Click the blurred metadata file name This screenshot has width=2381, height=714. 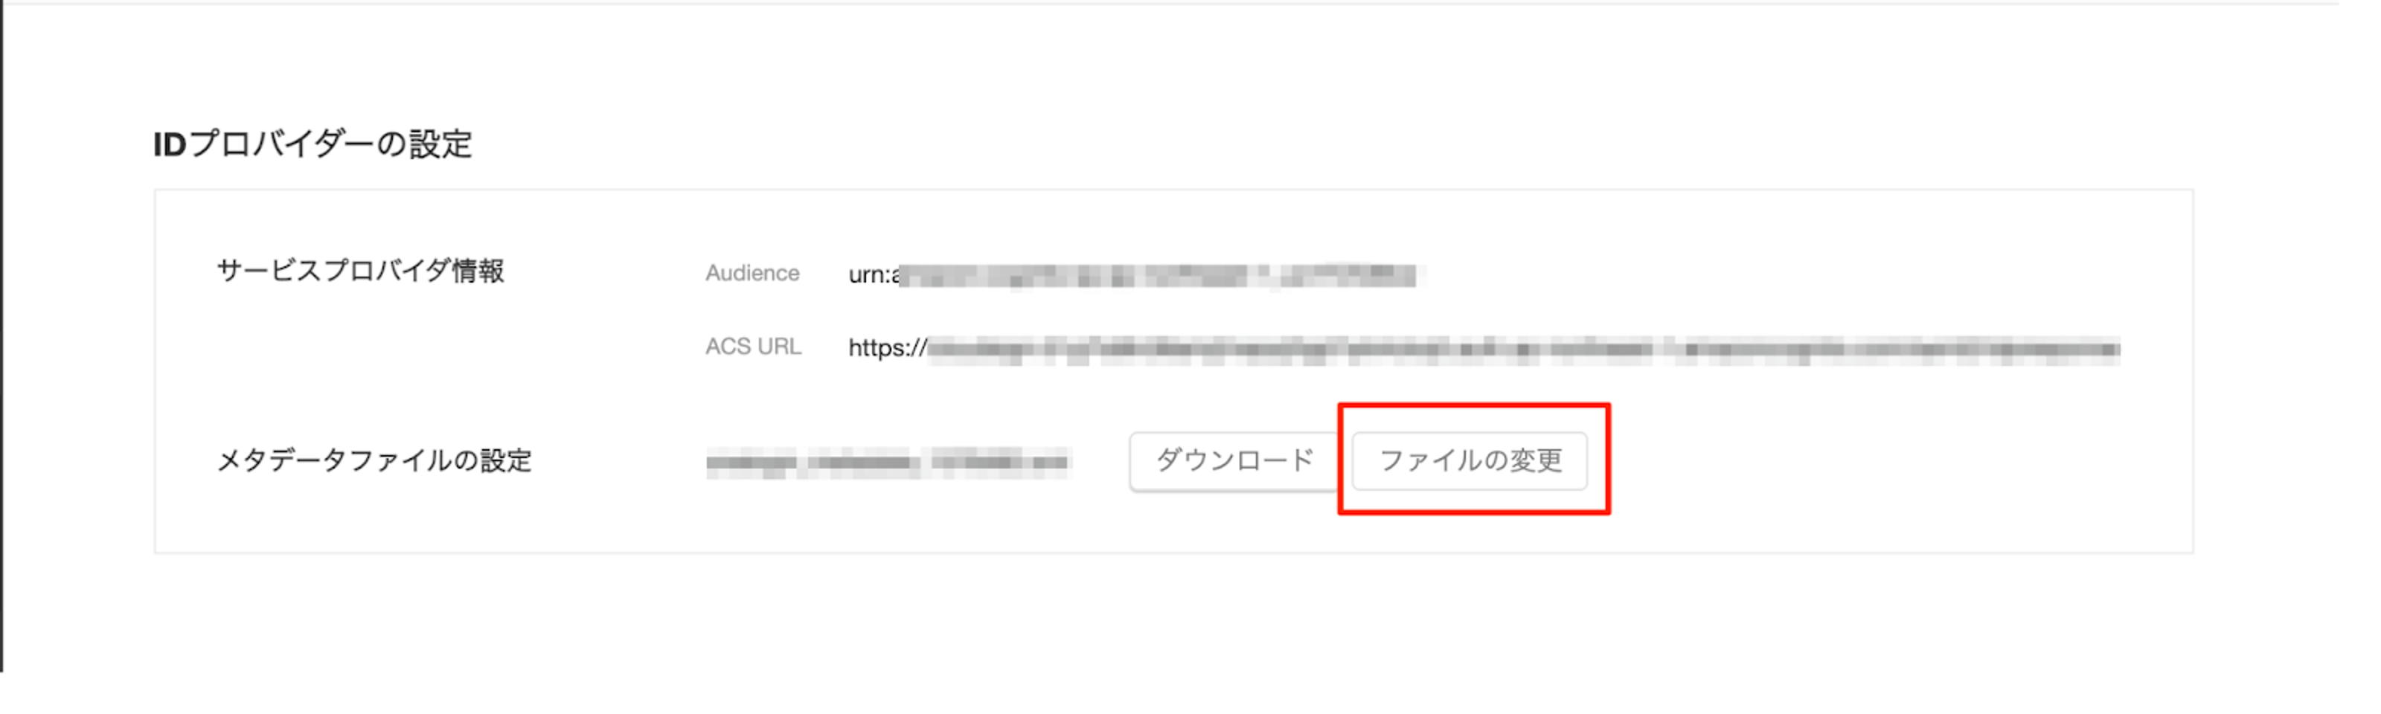tap(888, 461)
